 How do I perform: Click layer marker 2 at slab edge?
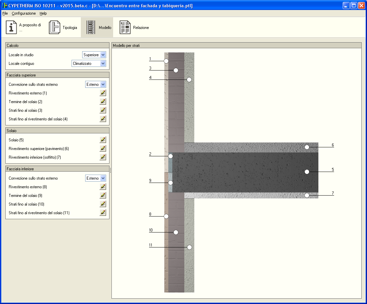(170, 156)
